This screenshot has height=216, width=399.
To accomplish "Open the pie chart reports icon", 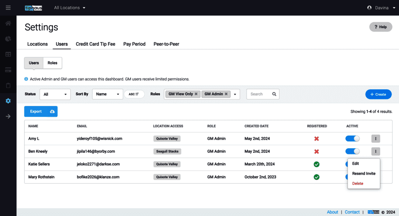I will click(8, 39).
